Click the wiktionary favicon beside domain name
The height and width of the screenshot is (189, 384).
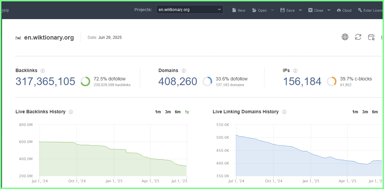click(x=18, y=38)
